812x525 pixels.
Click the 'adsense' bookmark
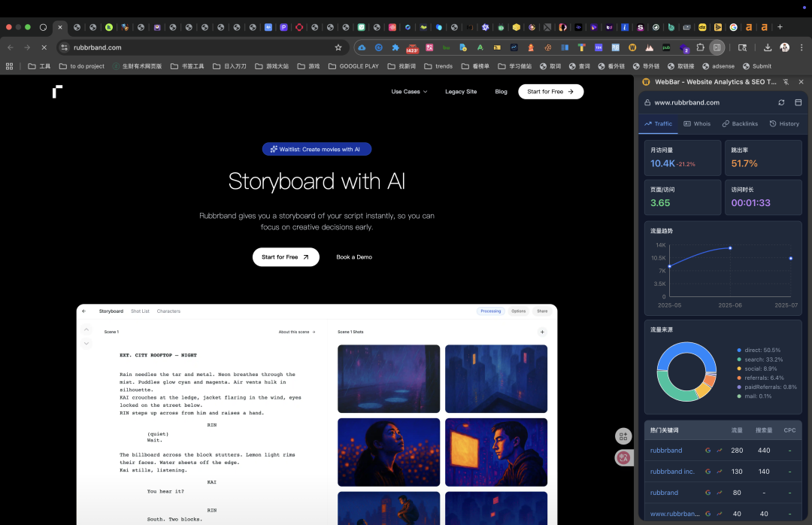coord(718,66)
